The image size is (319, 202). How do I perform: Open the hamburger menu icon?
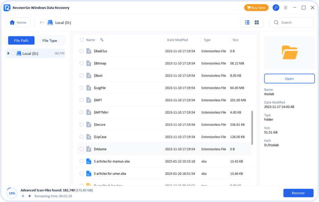[x=286, y=8]
